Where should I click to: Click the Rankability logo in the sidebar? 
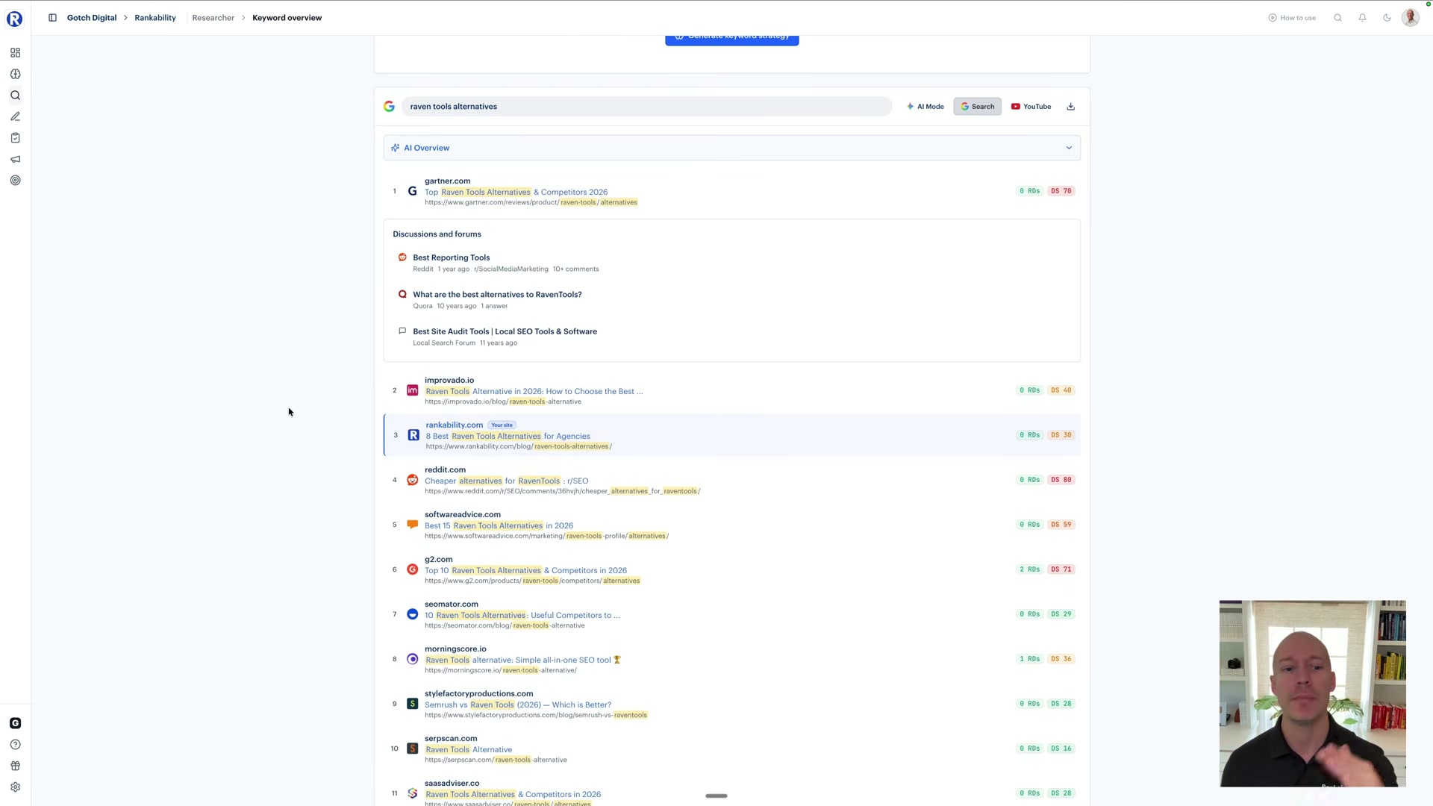pyautogui.click(x=15, y=19)
